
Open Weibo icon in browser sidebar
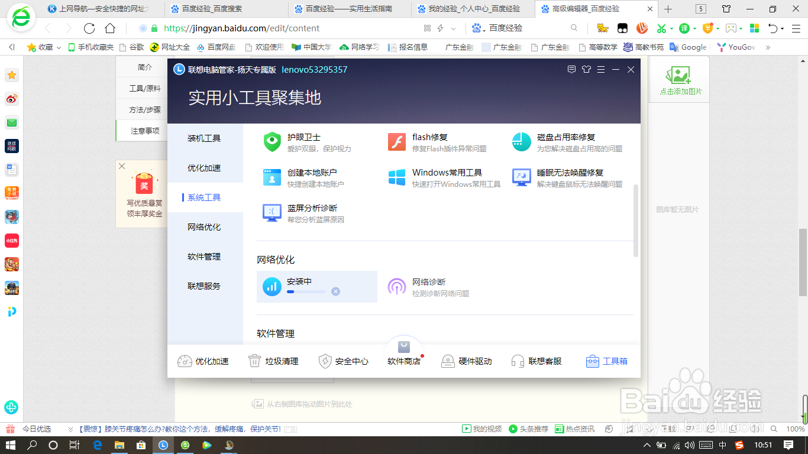coord(12,99)
